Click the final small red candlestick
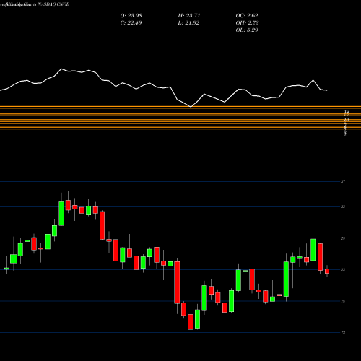Viewport: 361px width, 361px height. click(x=327, y=271)
